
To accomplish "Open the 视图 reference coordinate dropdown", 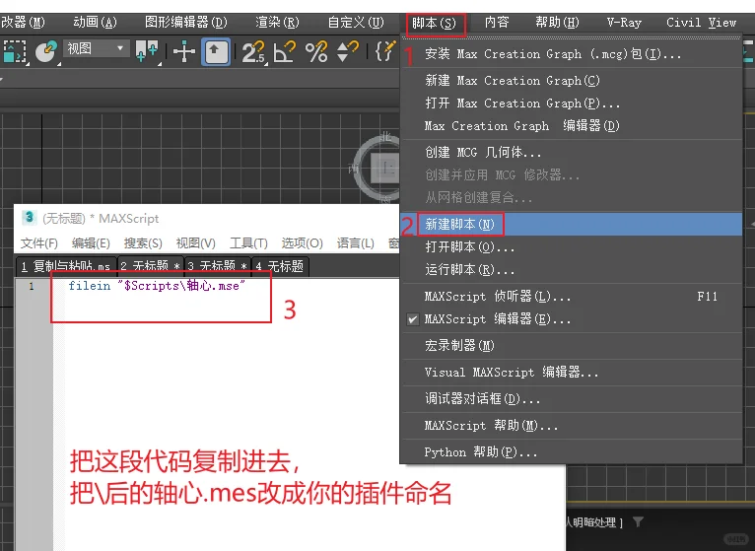I will [96, 48].
